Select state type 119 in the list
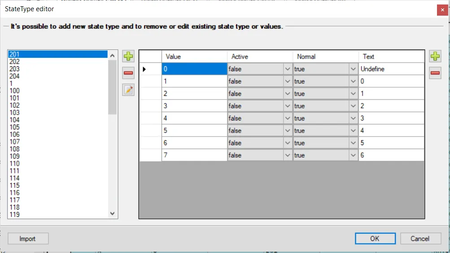Viewport: 450px width, 253px height. (x=58, y=214)
